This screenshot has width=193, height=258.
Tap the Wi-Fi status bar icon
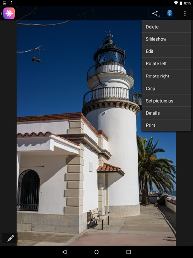pos(176,3)
